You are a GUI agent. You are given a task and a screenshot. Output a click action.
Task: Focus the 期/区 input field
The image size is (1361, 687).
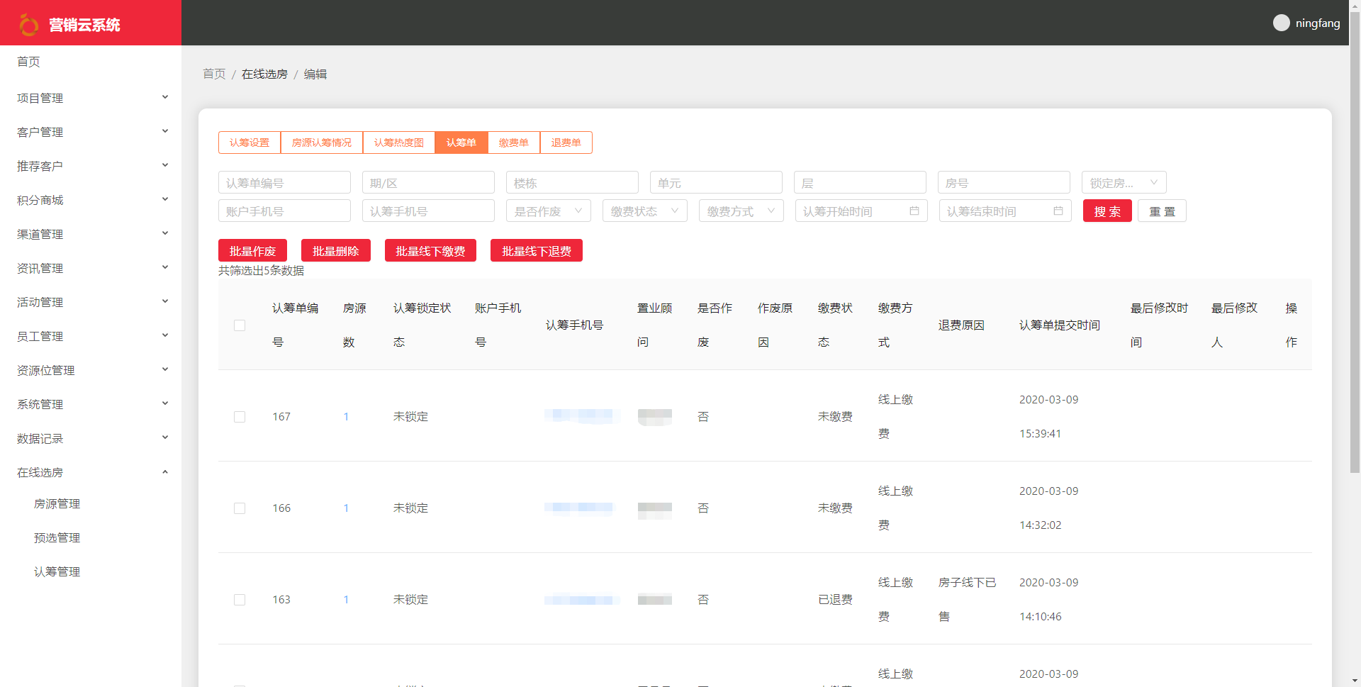point(428,183)
